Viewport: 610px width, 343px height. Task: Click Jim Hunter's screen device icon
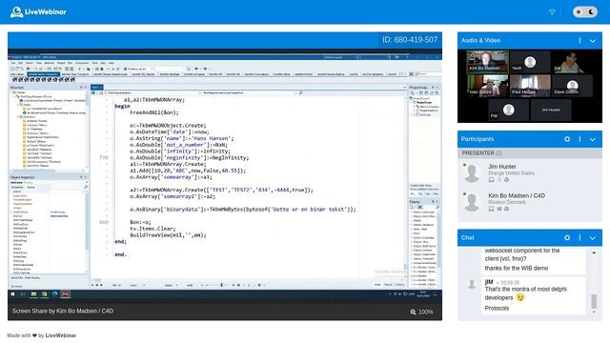pos(491,180)
